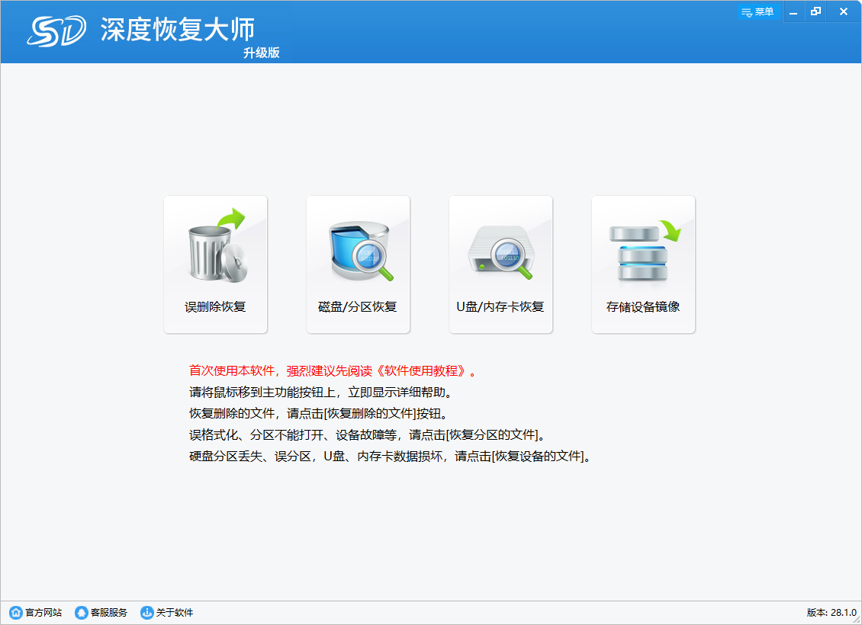Click the SD logo in header
The height and width of the screenshot is (625, 862).
(x=56, y=30)
